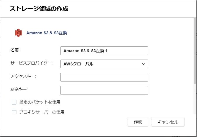Click the red Amazon S3 bucket icon
The width and height of the screenshot is (197, 137).
18,33
